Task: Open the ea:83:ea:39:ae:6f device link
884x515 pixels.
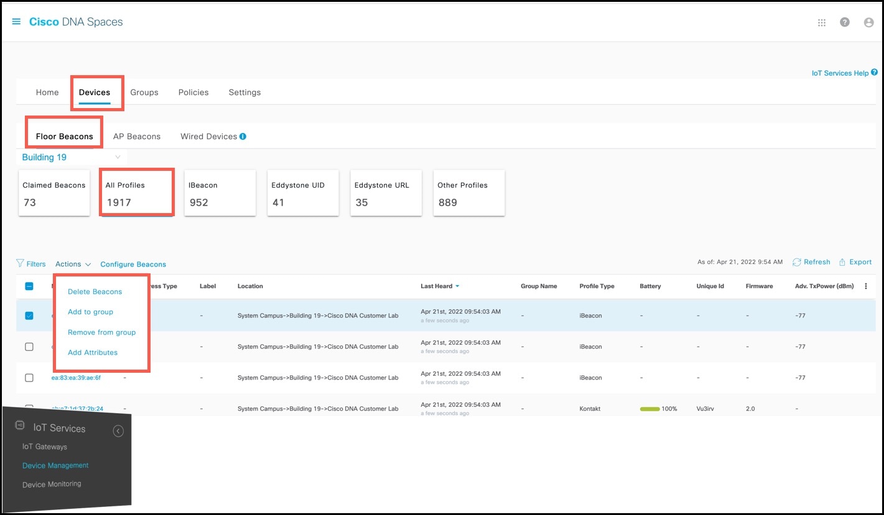Action: pyautogui.click(x=76, y=378)
